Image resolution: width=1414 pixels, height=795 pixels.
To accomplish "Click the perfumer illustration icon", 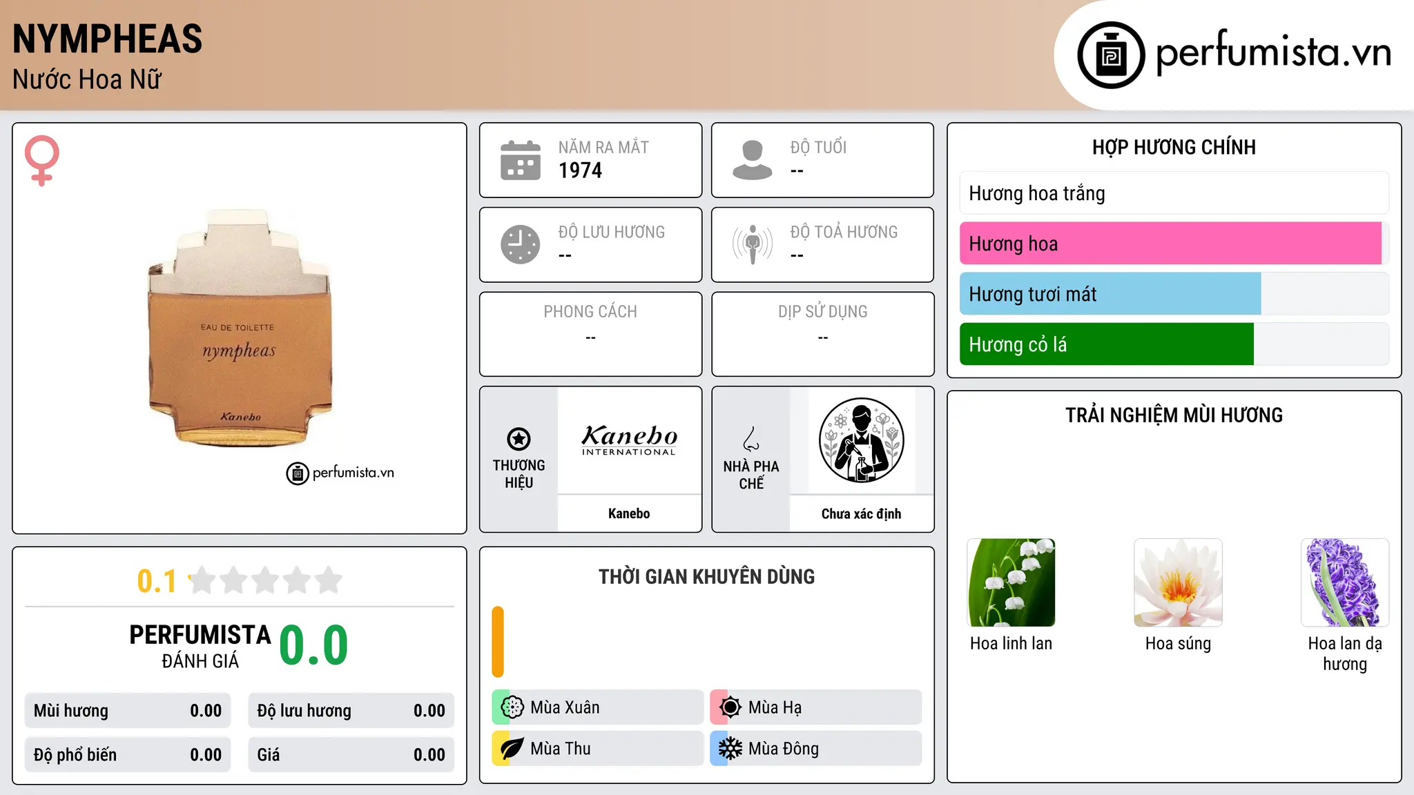I will point(861,440).
